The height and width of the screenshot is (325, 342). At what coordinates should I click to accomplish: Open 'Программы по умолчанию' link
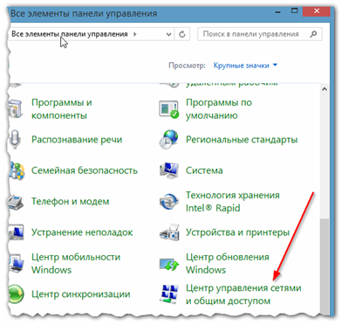click(x=219, y=109)
